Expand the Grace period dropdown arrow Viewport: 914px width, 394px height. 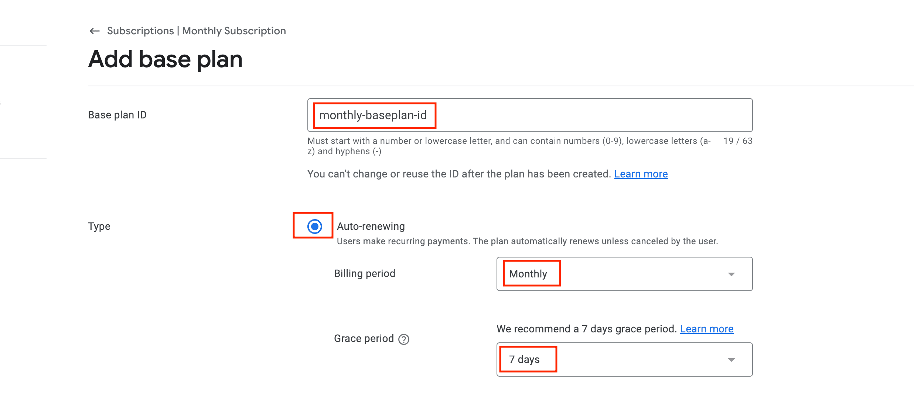(x=731, y=360)
